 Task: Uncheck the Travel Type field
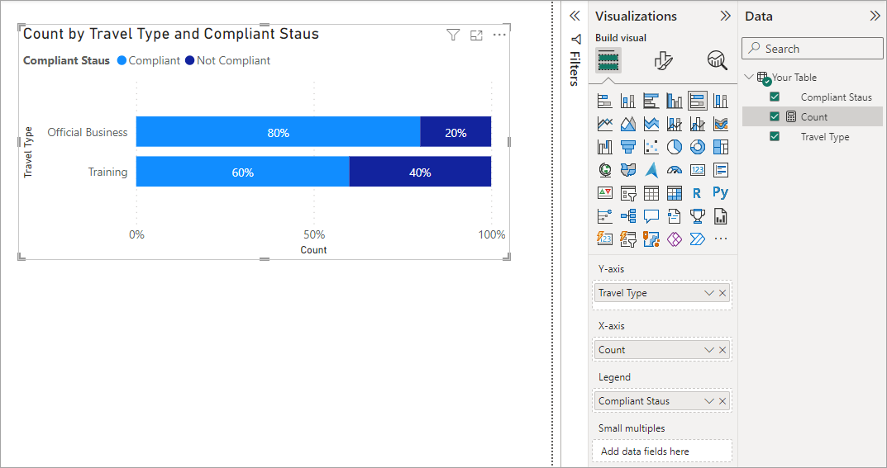(775, 137)
